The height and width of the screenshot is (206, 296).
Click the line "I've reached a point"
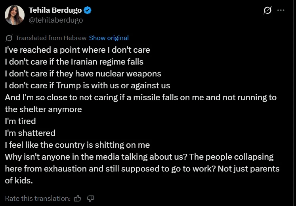pyautogui.click(x=77, y=50)
